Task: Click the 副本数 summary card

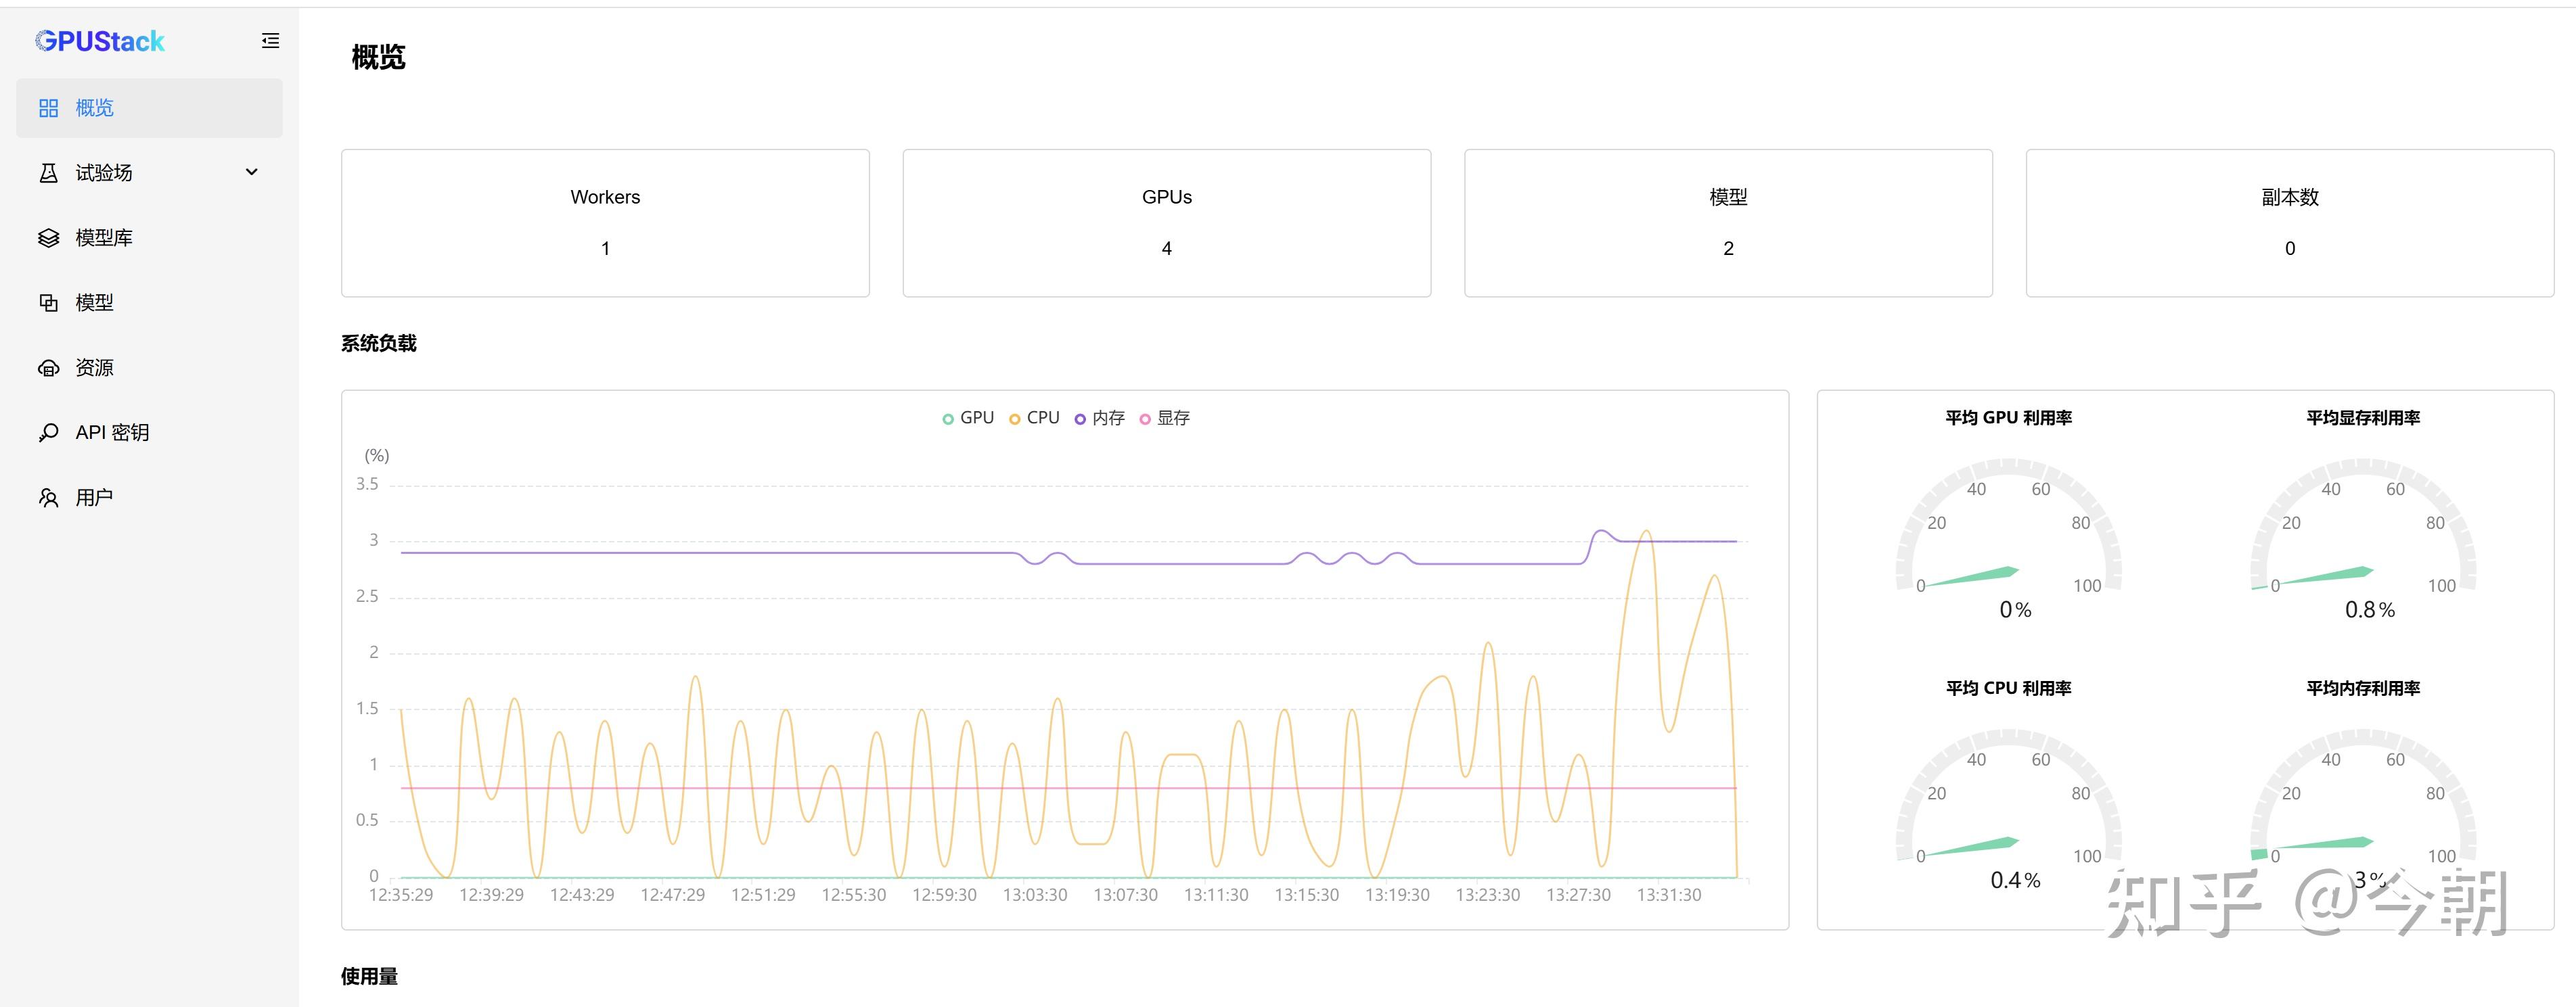Action: click(x=2289, y=223)
